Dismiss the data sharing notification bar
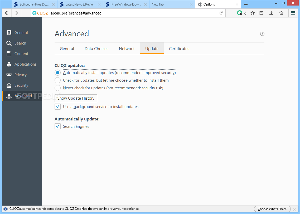This screenshot has width=300, height=214. click(x=294, y=210)
